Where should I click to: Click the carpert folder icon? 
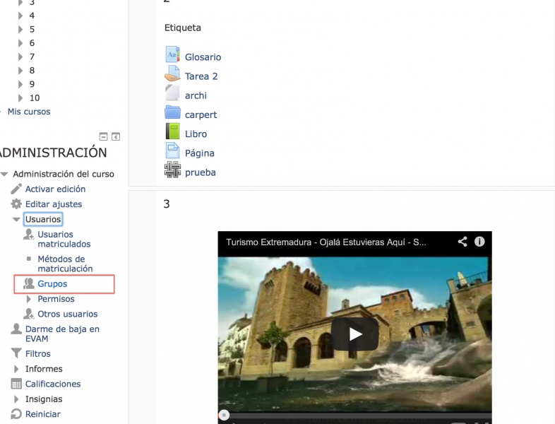[x=172, y=112]
